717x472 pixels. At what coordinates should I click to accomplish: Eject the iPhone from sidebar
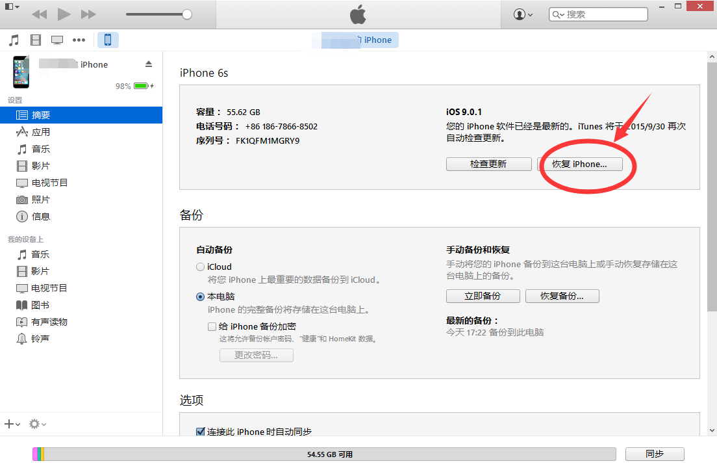pyautogui.click(x=149, y=64)
